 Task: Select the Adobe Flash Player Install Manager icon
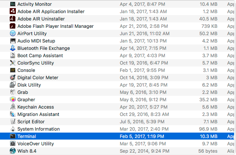coord(13,26)
